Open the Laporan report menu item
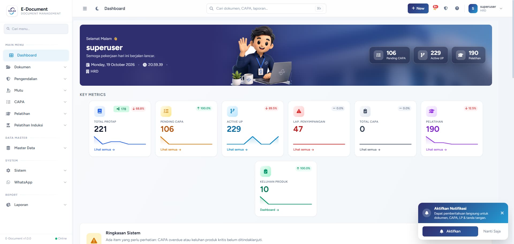Screen dimensions: 514x244 pos(36,205)
